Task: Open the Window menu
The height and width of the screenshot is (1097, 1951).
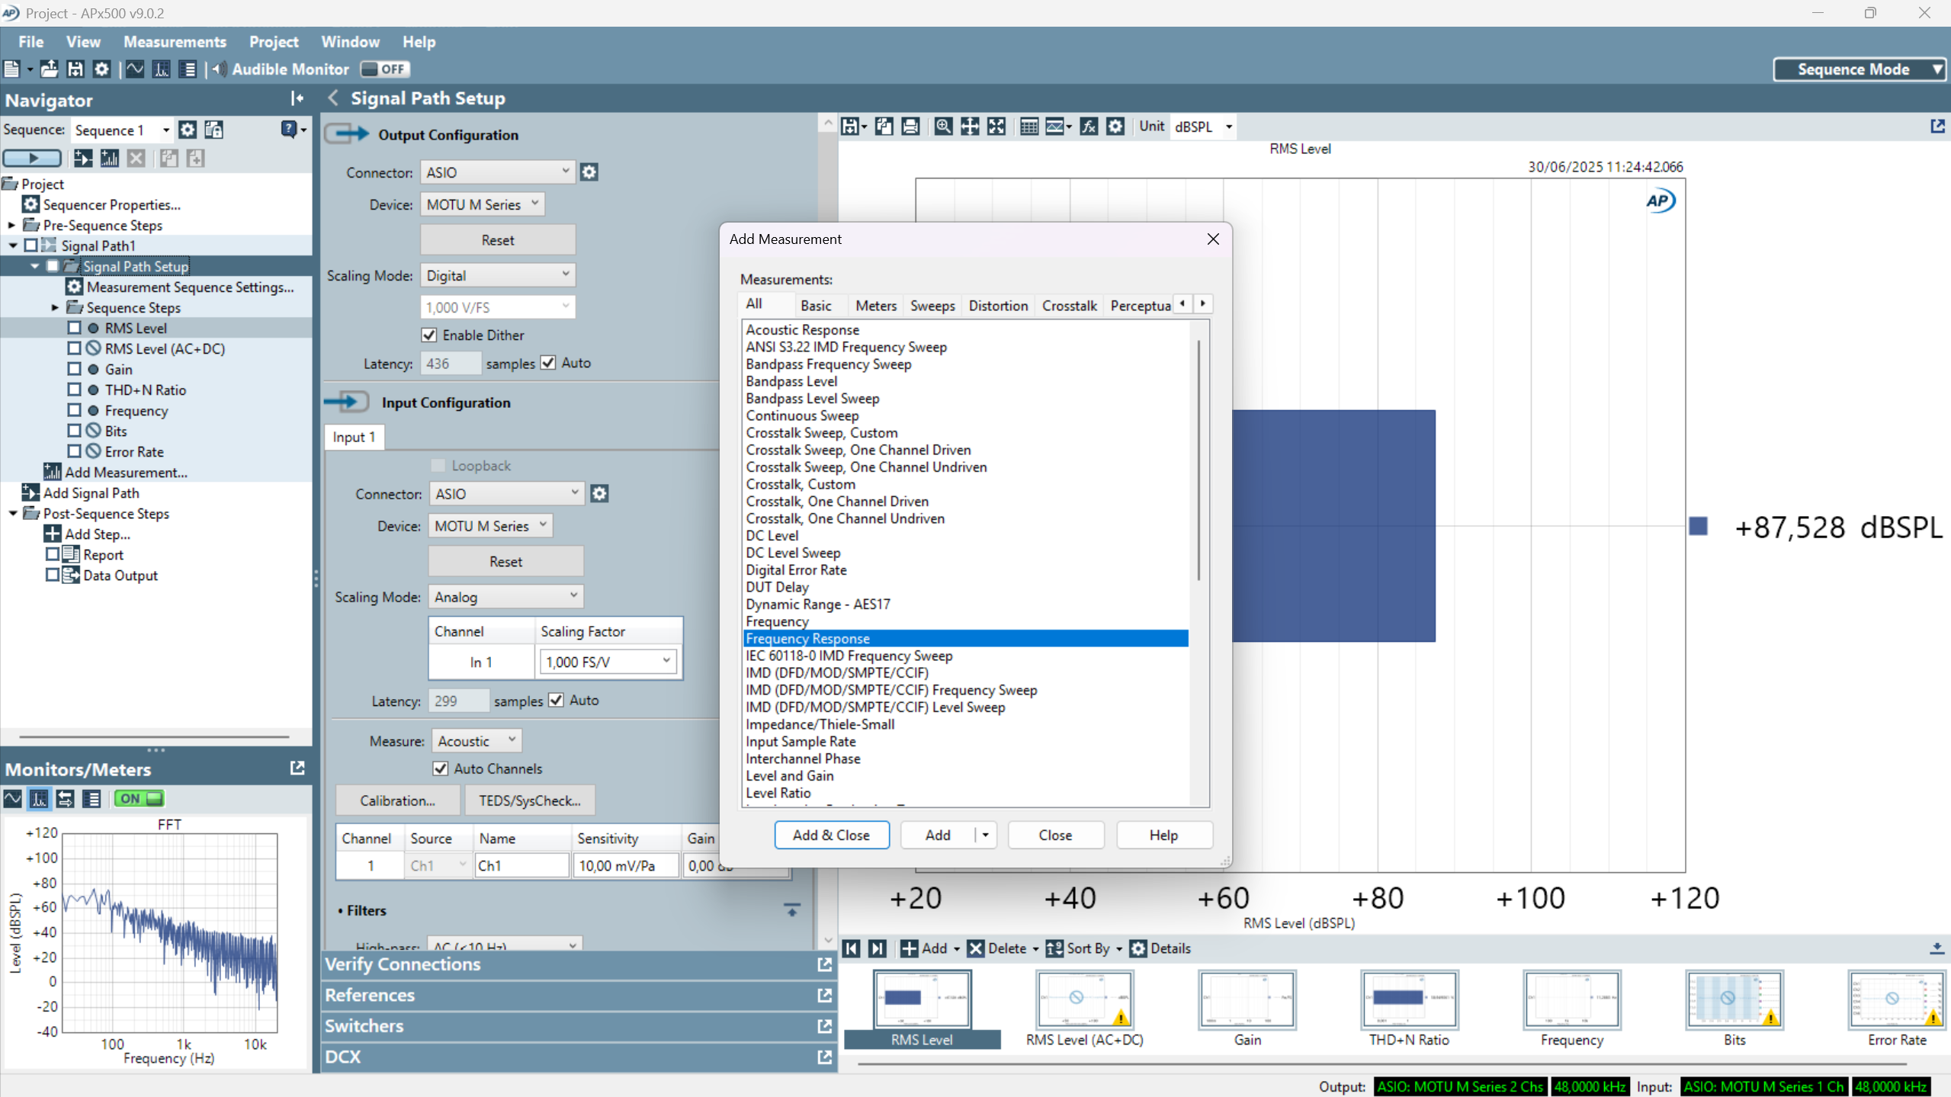Action: 350,42
